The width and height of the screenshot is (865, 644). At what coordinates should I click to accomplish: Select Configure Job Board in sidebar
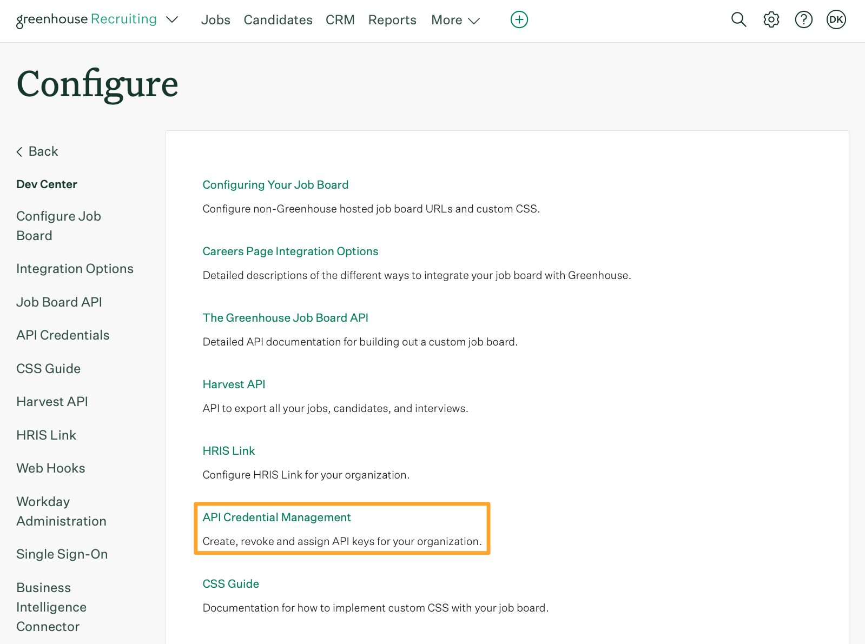pos(58,225)
